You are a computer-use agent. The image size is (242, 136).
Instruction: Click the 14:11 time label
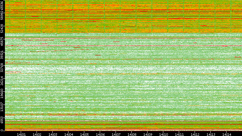pyautogui.click(x=179, y=134)
